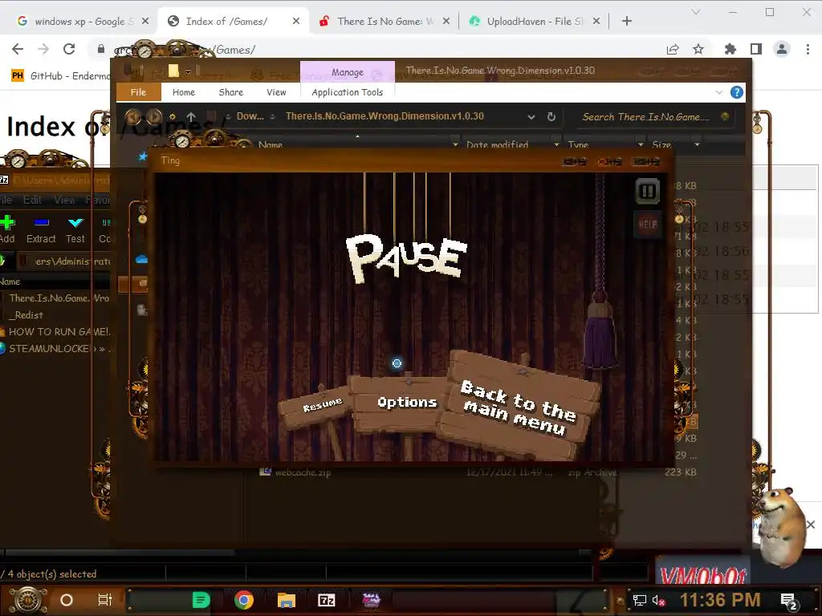The height and width of the screenshot is (616, 822).
Task: Open the HELP button in the game
Action: click(x=648, y=225)
